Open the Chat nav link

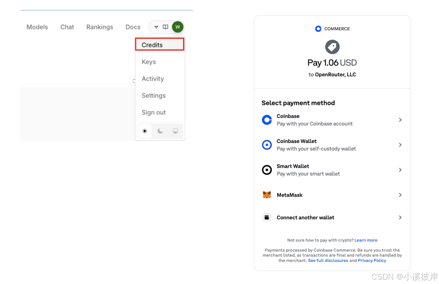tap(67, 27)
